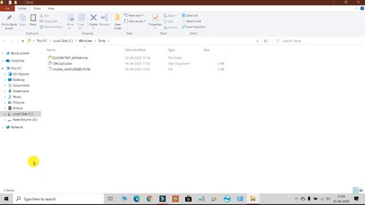Switch to the Share ribbon tab
This screenshot has height=205, width=365.
pyautogui.click(x=37, y=9)
